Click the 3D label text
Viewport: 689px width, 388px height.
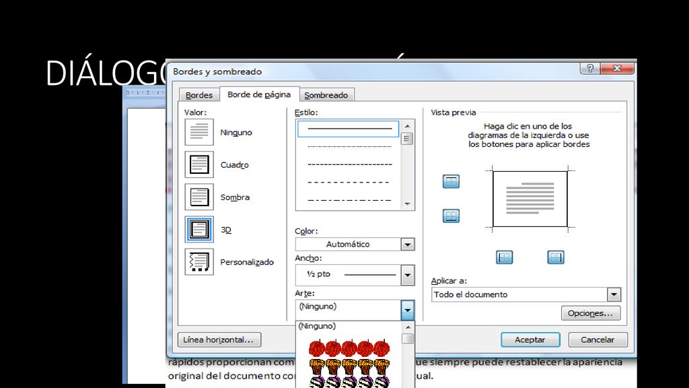[226, 230]
